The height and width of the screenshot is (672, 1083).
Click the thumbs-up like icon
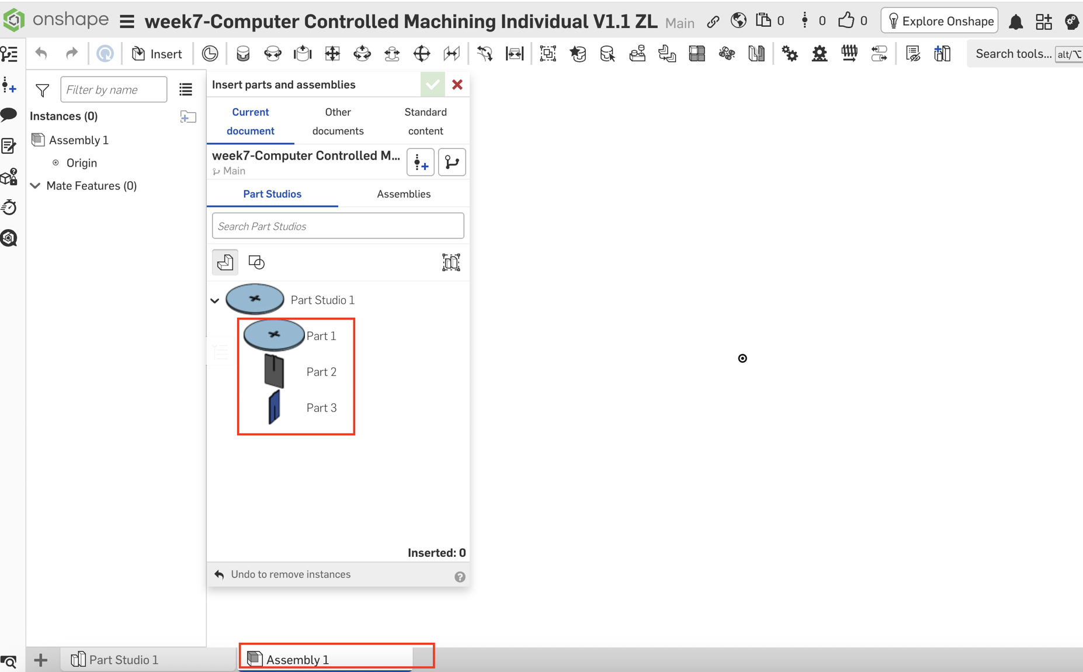(x=846, y=20)
